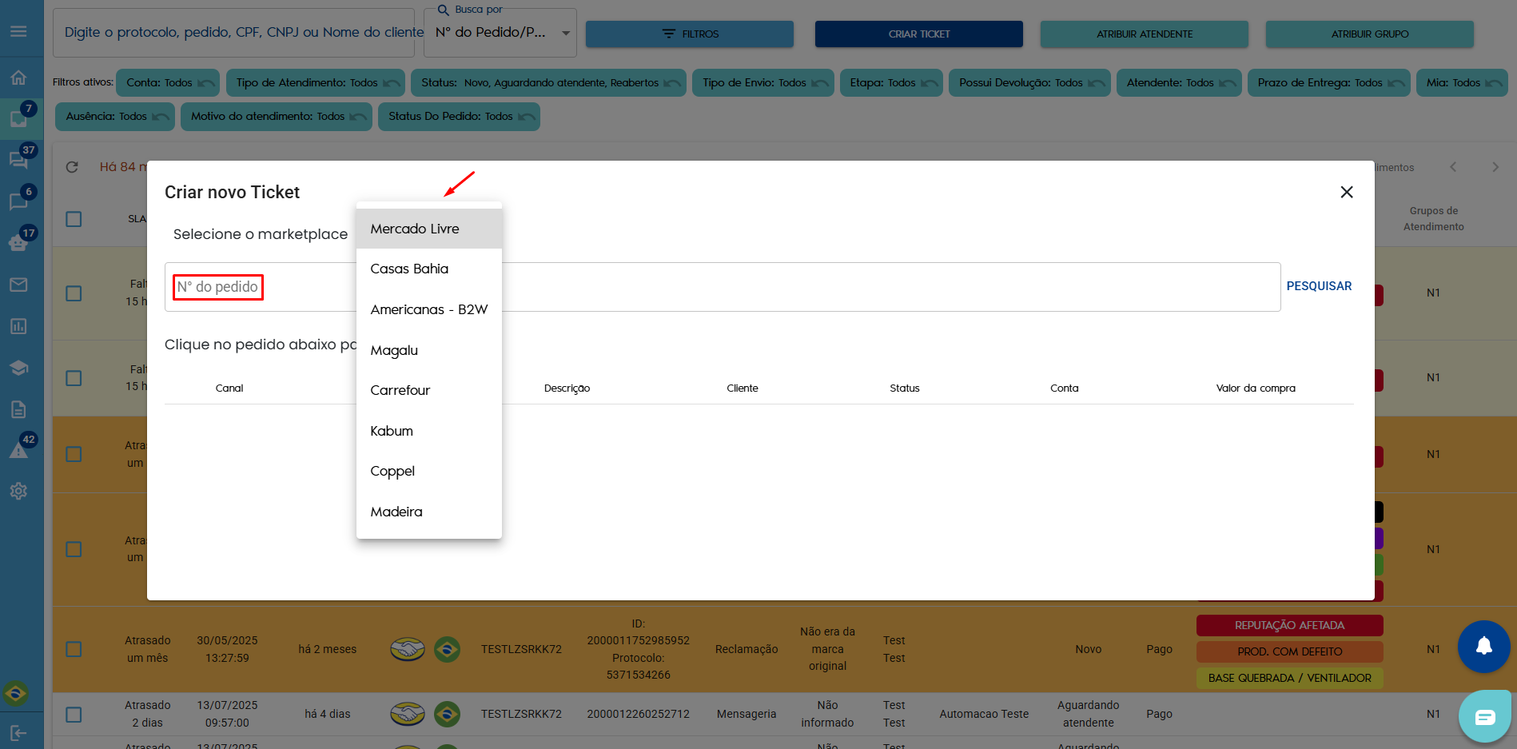Refresh the ticket list
This screenshot has width=1517, height=749.
click(72, 167)
